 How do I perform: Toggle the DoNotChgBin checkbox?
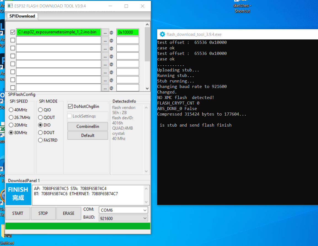coord(70,106)
